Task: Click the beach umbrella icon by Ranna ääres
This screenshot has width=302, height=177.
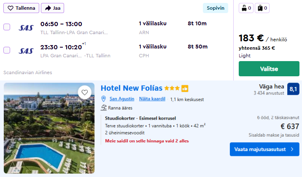Action: pos(104,108)
